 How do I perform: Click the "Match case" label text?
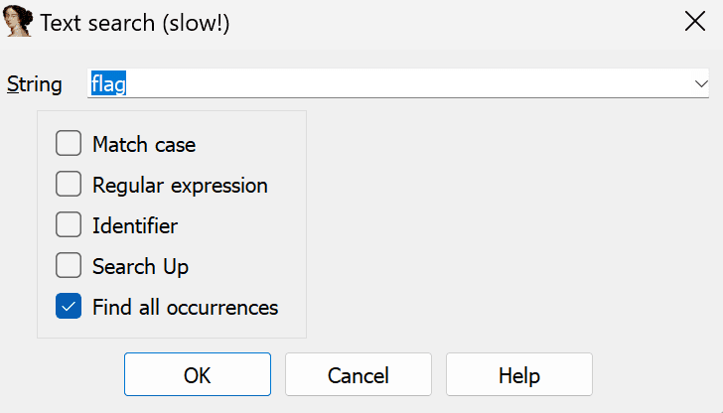point(144,144)
